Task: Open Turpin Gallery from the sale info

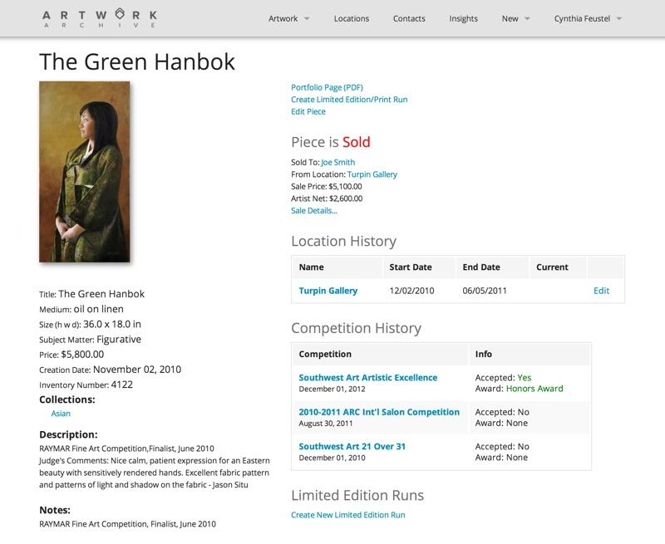Action: click(x=372, y=174)
